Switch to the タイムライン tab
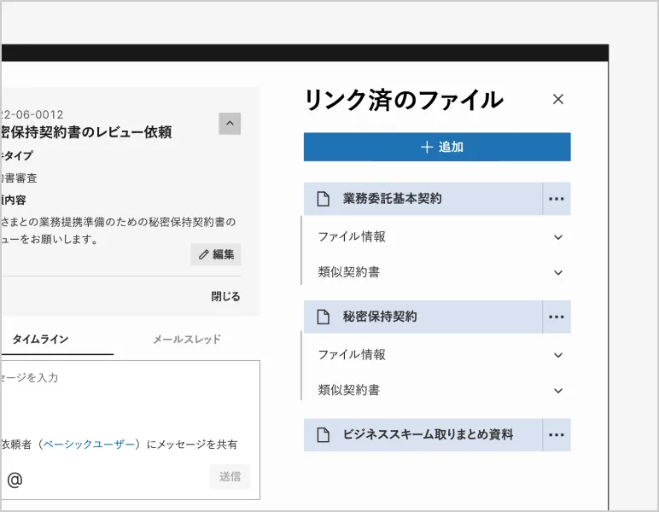The image size is (659, 512). pyautogui.click(x=40, y=340)
